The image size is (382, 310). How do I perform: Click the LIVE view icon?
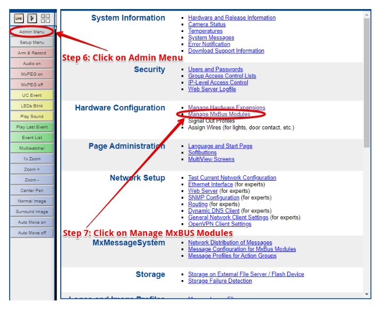[x=19, y=19]
